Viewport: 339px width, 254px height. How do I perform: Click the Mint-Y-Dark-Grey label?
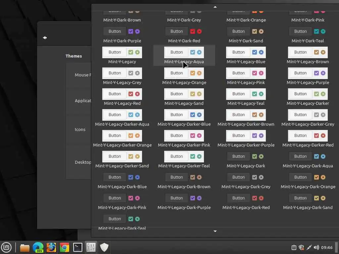tap(184, 20)
